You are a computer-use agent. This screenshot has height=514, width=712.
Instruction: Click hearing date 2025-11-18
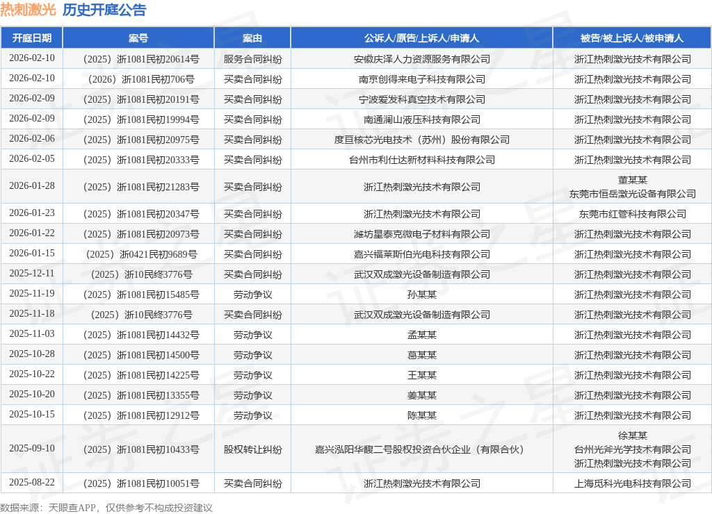(32, 313)
